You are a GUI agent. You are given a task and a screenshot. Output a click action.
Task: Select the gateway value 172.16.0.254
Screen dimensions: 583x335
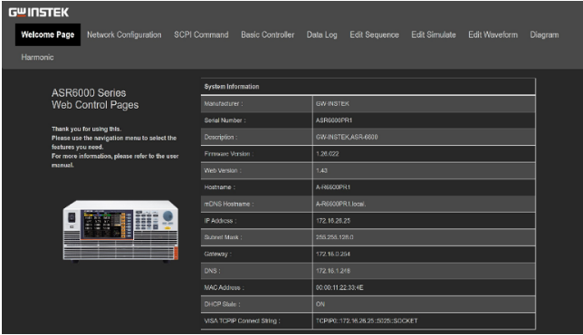(333, 254)
